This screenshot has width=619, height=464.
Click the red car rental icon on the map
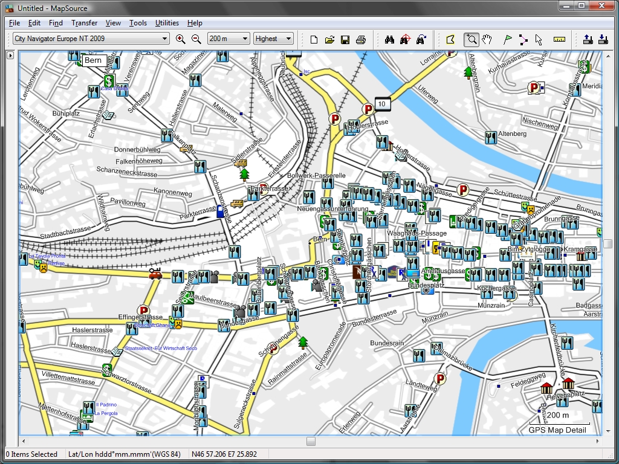155,273
